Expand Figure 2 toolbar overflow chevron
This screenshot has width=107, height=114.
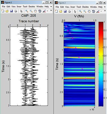[x=105, y=11]
